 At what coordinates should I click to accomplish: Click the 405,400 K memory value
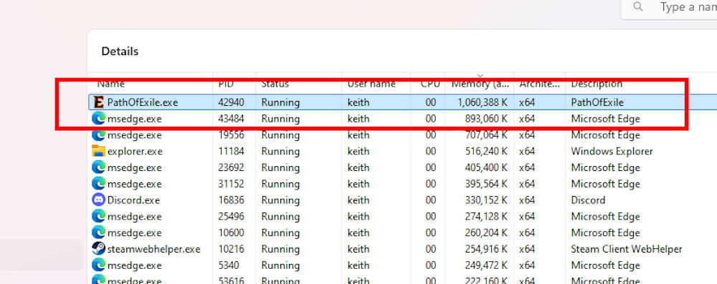tap(486, 167)
